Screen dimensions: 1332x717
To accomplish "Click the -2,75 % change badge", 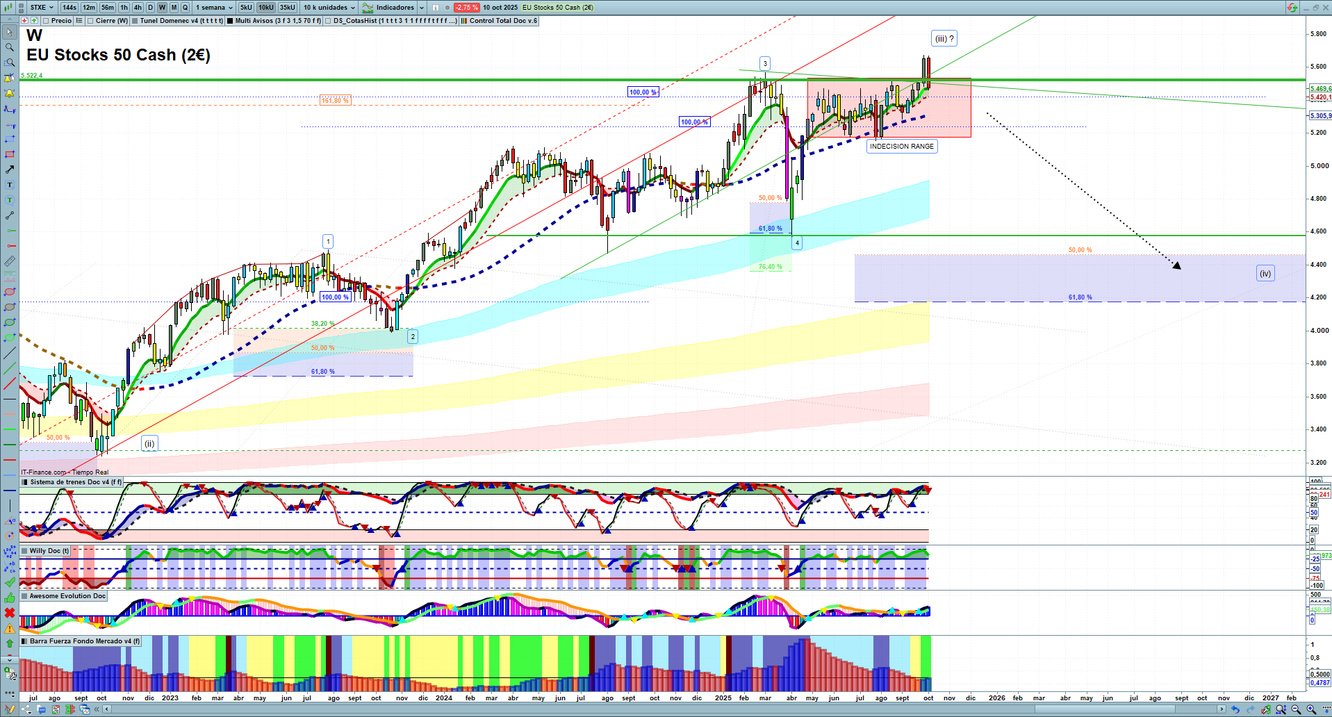I will (466, 8).
